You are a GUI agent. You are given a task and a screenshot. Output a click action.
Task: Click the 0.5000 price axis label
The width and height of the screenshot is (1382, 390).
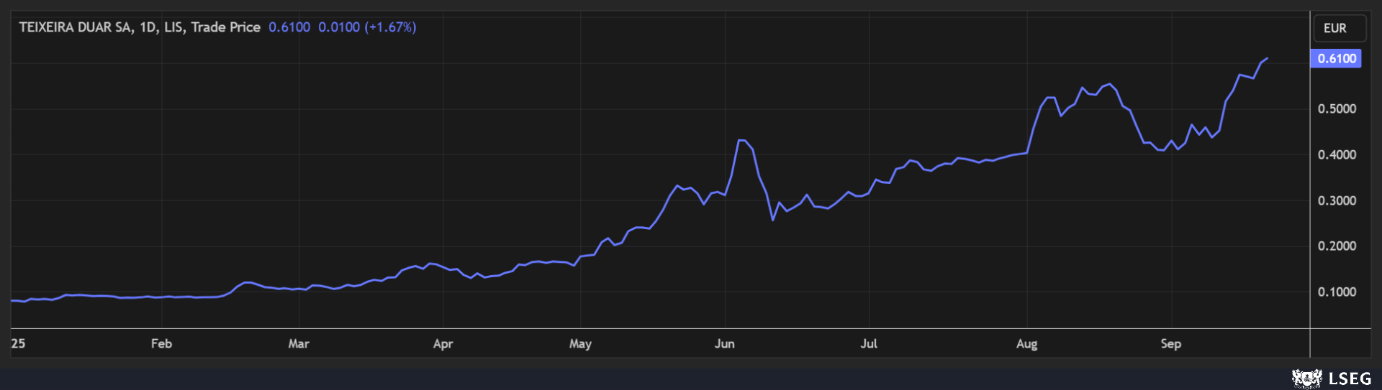pos(1337,109)
